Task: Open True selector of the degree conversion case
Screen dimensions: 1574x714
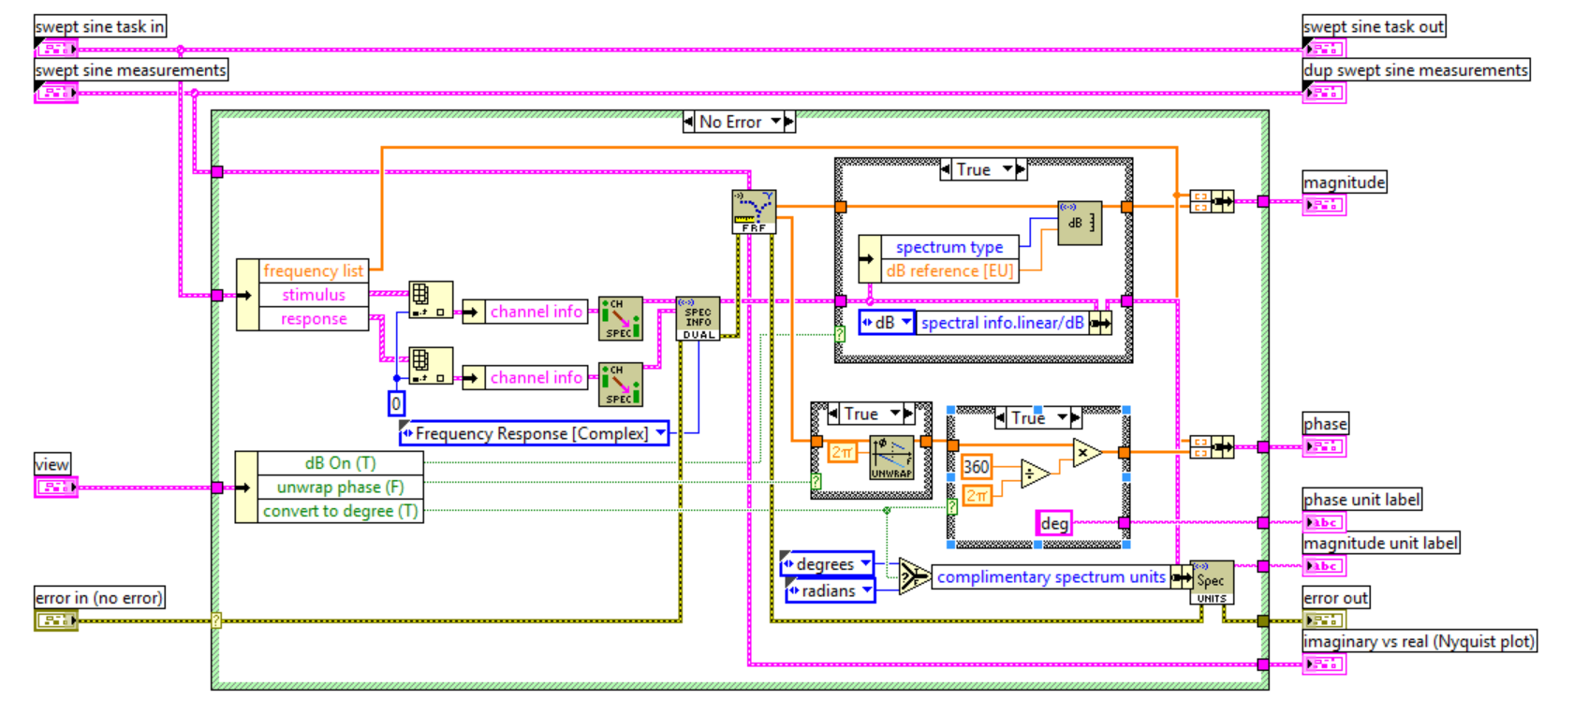Action: coord(1062,417)
